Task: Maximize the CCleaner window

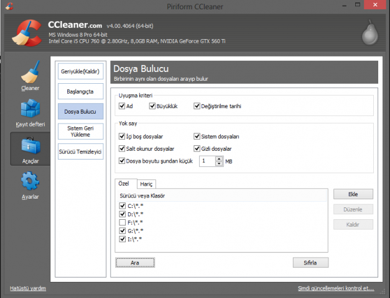Action: pos(358,5)
